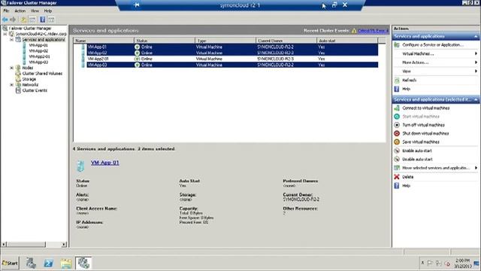Open the Action menu

(20, 11)
